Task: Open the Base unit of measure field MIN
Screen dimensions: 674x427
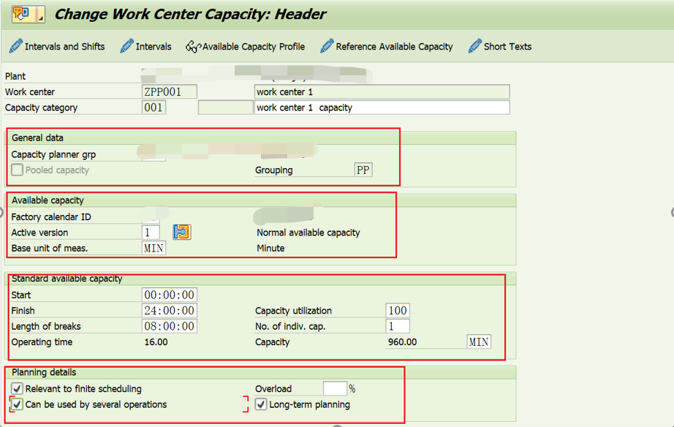Action: click(x=153, y=248)
